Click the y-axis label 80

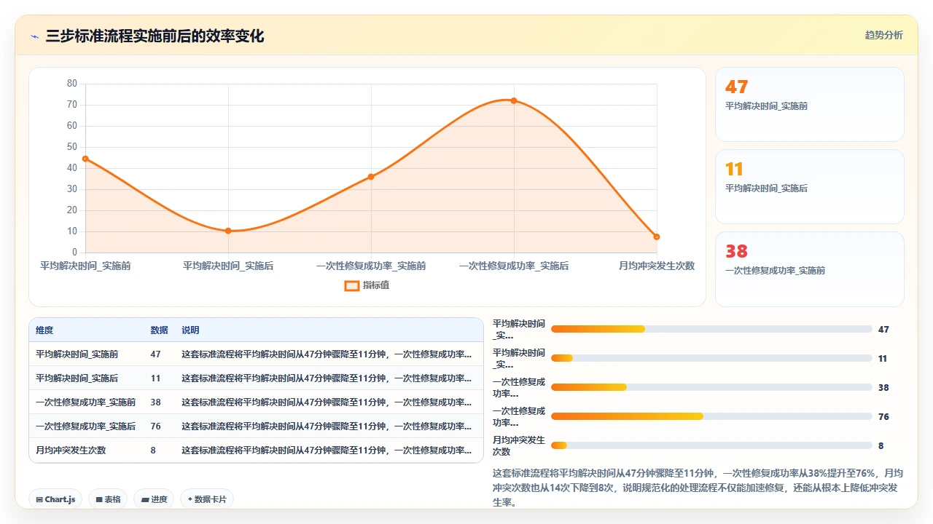point(71,84)
